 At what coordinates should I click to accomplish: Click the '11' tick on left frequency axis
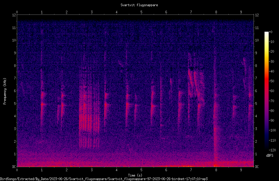tap(14, 28)
